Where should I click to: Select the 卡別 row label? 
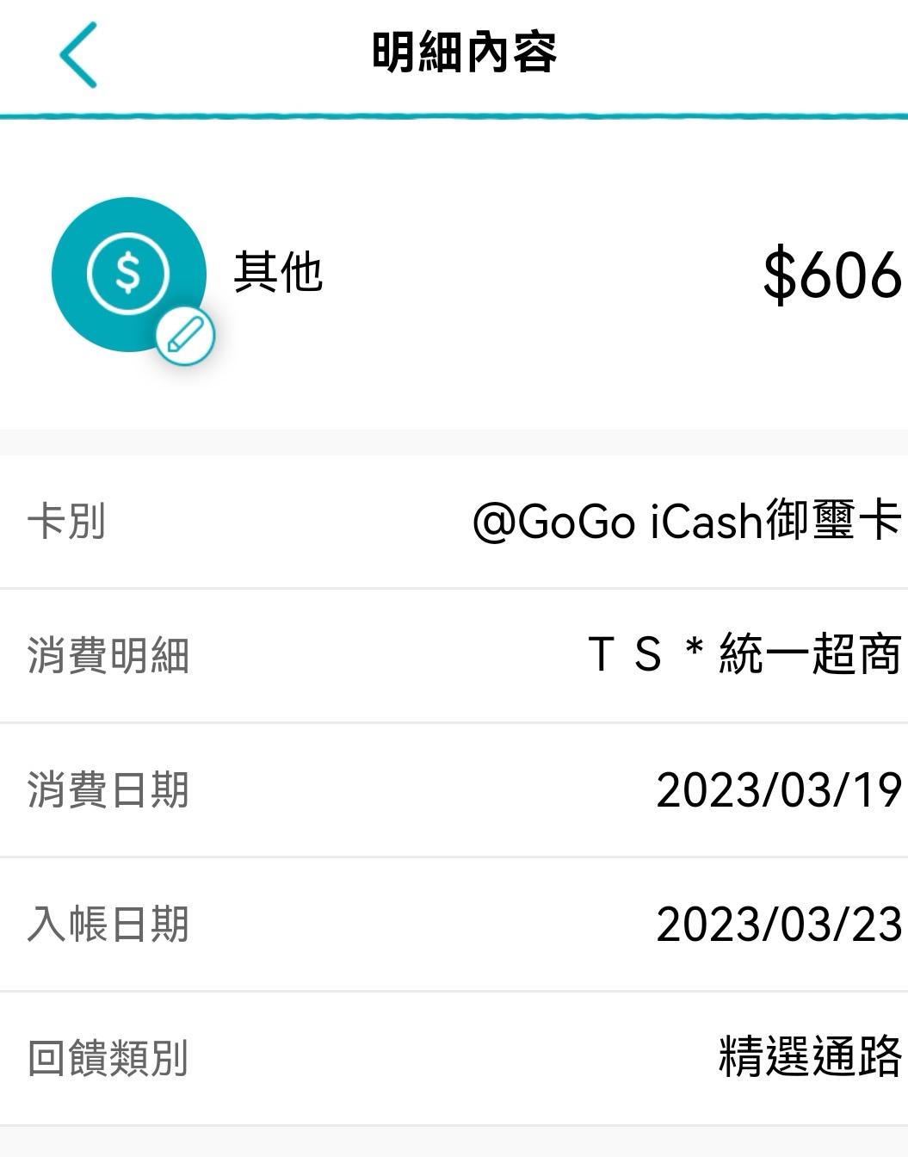point(66,522)
